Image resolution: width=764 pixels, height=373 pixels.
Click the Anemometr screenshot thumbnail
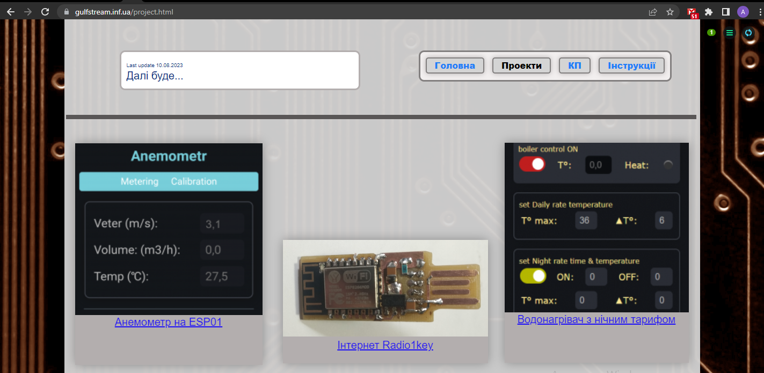[x=169, y=229]
